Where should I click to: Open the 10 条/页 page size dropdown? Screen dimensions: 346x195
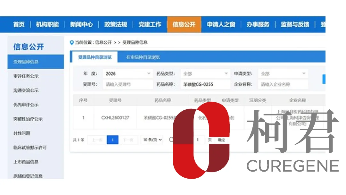point(152,140)
